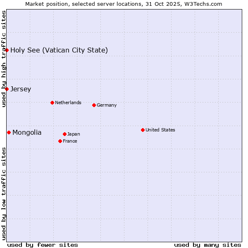This screenshot has height=248, width=248.
Task: Click the Jersey red data marker
Action: pos(7,89)
